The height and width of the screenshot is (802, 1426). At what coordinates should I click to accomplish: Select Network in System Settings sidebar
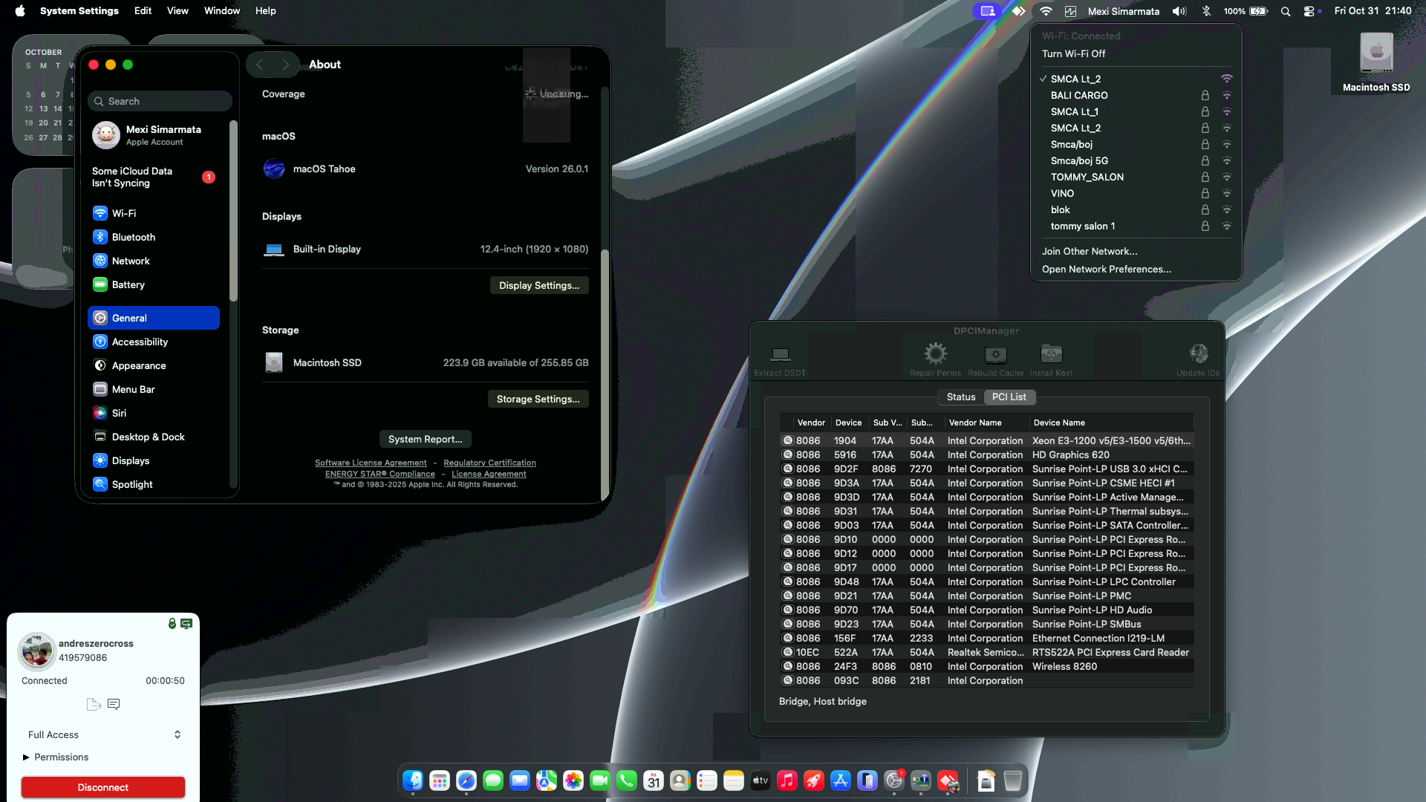[154, 261]
